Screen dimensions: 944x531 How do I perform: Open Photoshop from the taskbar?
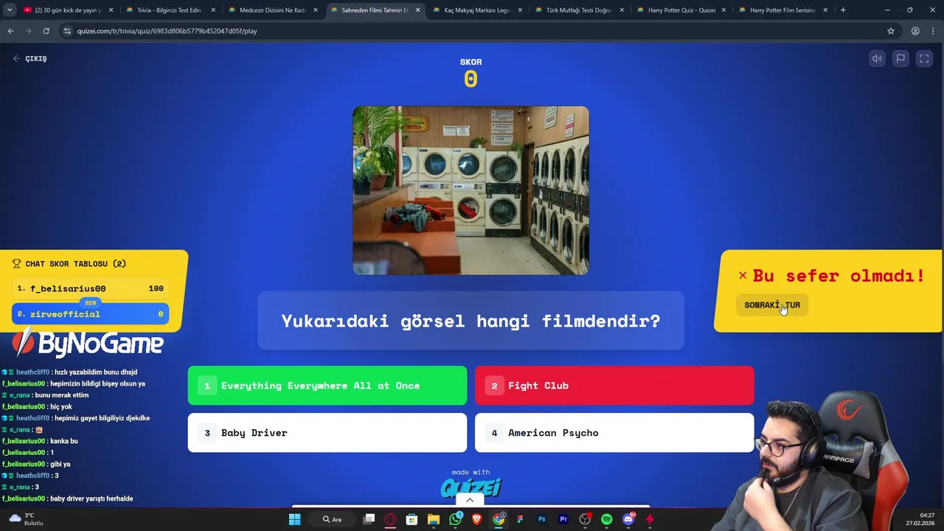(x=541, y=519)
